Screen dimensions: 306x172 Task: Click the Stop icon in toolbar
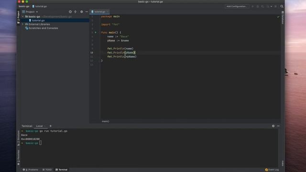click(x=275, y=6)
